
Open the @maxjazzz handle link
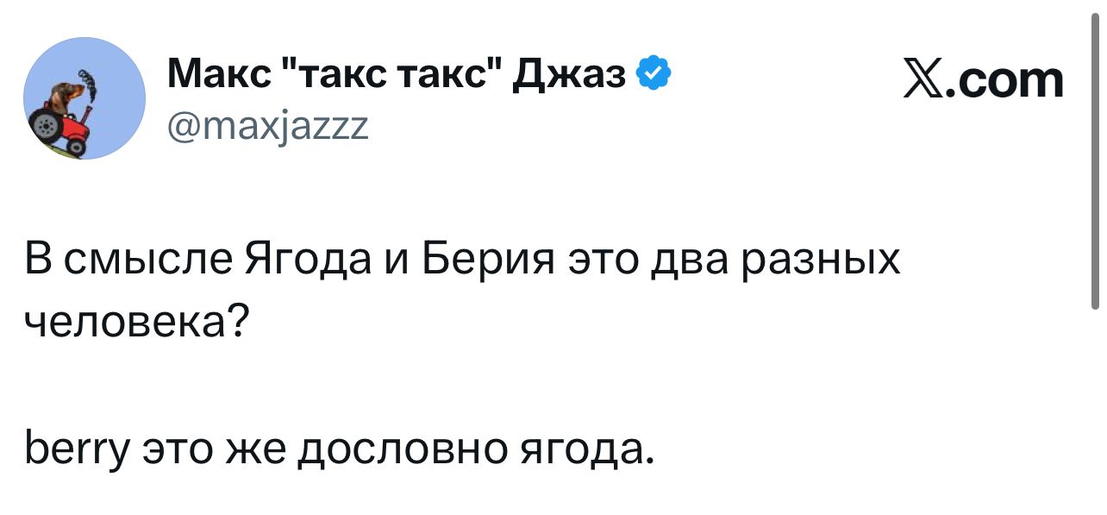(267, 127)
